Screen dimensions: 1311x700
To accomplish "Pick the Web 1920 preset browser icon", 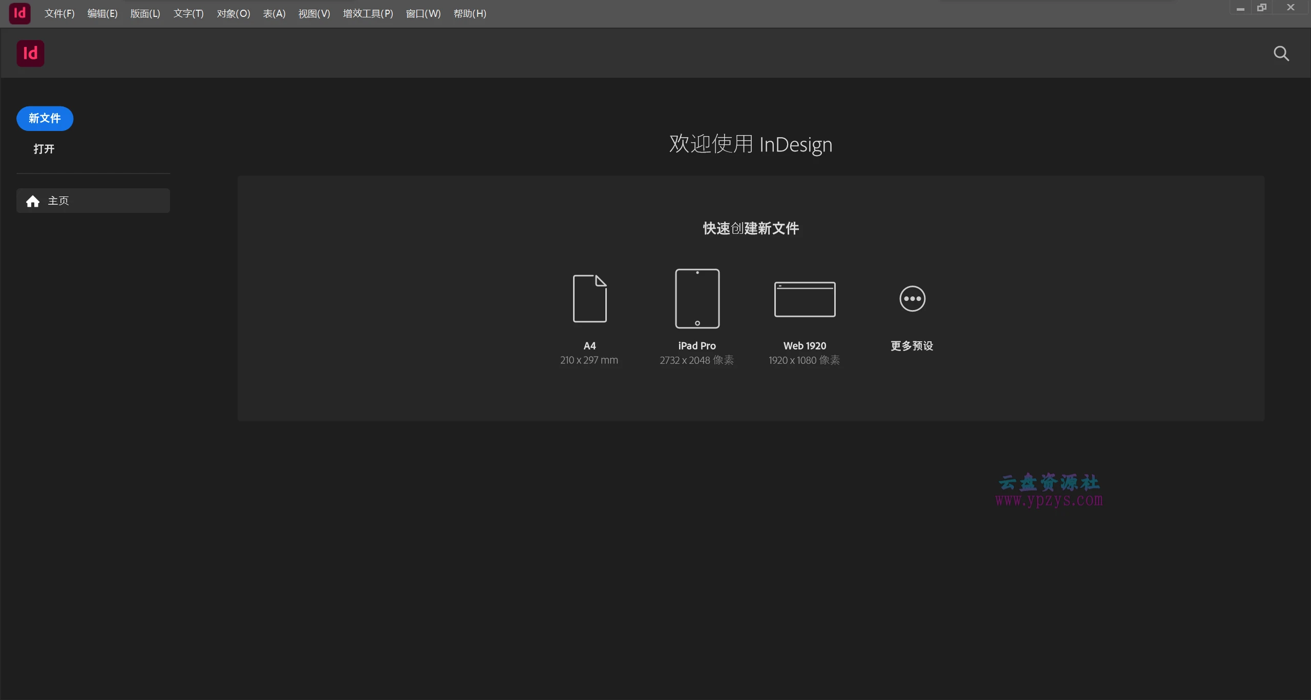I will click(804, 298).
